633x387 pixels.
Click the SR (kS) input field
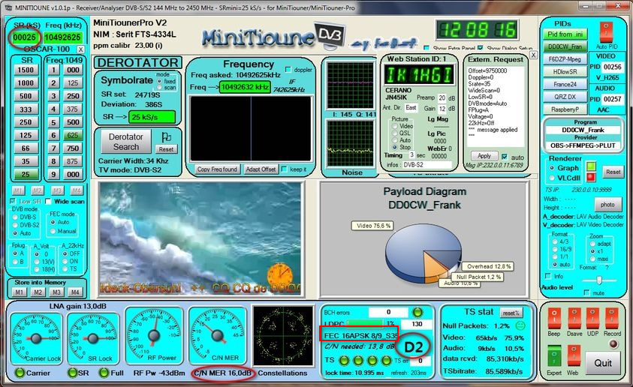(x=25, y=37)
